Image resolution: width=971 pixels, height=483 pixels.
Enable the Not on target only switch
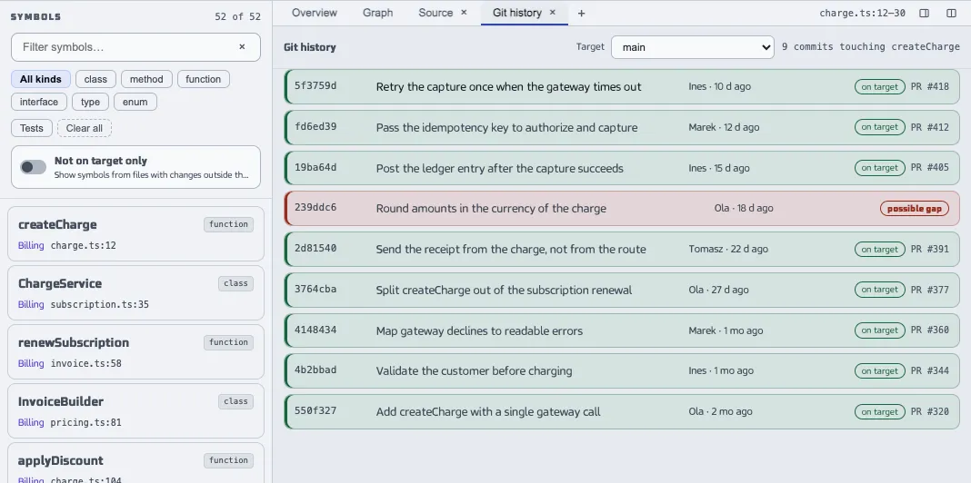(33, 167)
